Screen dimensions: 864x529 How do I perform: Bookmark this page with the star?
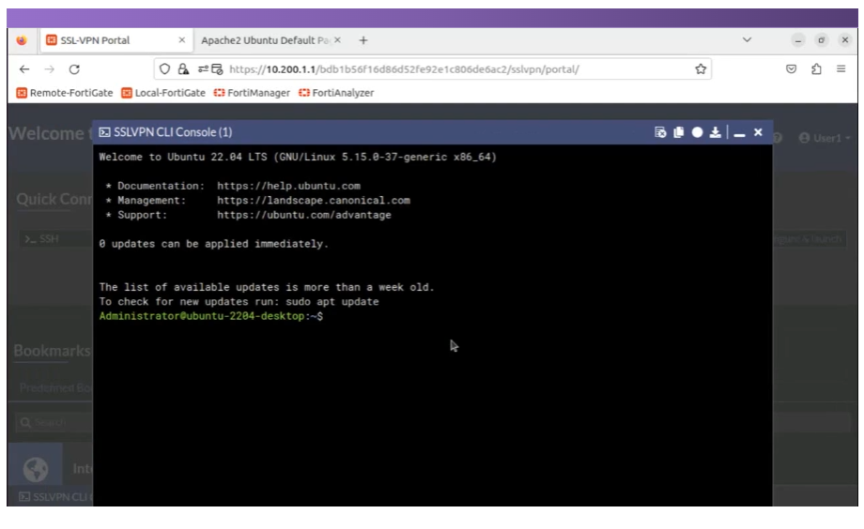[x=701, y=69]
